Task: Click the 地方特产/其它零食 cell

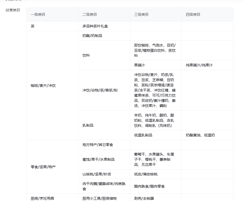Action: tap(98, 145)
